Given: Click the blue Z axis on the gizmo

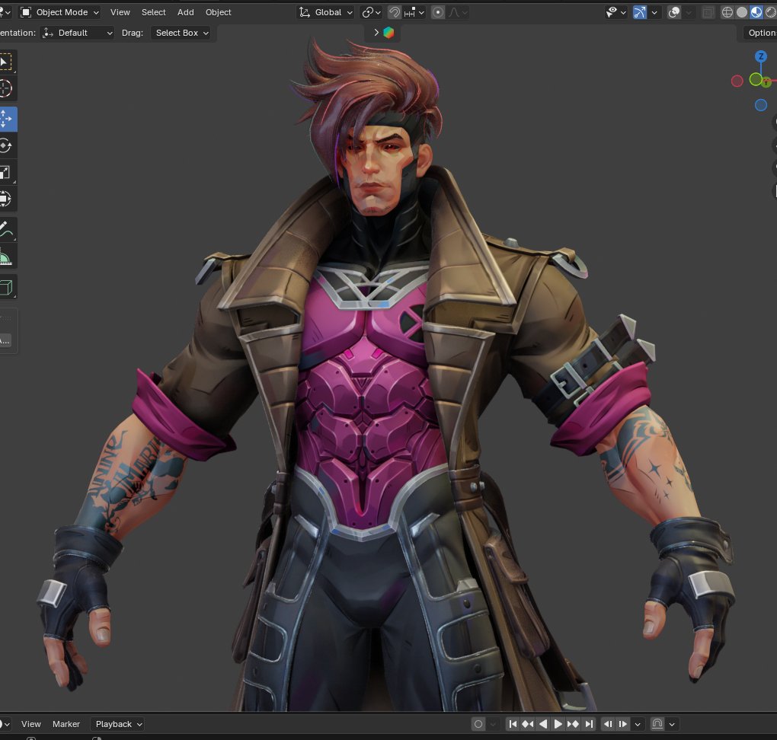Looking at the screenshot, I should coord(761,56).
